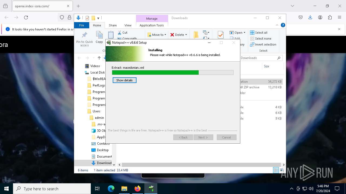Screen dimensions: 346x194
Task: Click Firefox padlock site info icon
Action: pyautogui.click(x=69, y=18)
